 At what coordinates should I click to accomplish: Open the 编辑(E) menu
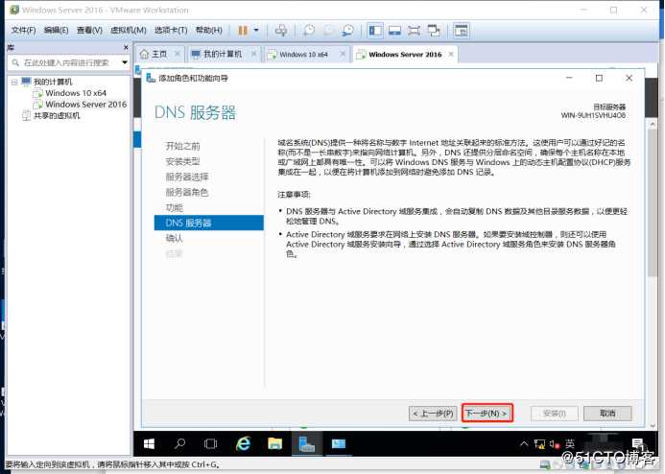[56, 30]
